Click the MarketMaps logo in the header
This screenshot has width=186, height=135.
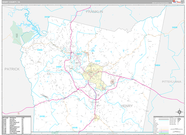pyautogui.click(x=176, y=2)
